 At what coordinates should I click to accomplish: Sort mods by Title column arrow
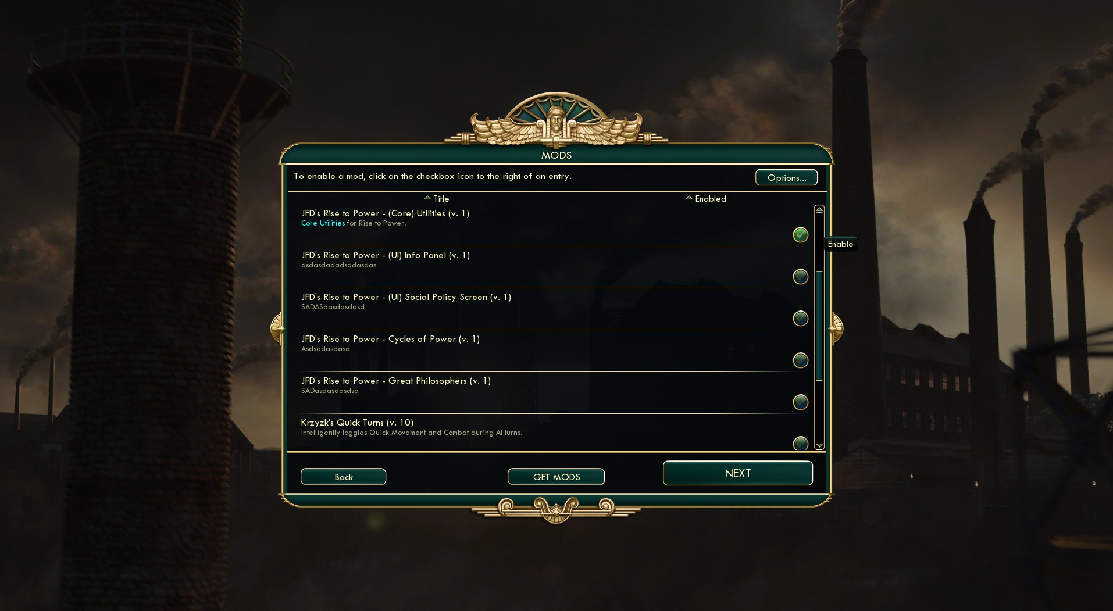(x=427, y=198)
